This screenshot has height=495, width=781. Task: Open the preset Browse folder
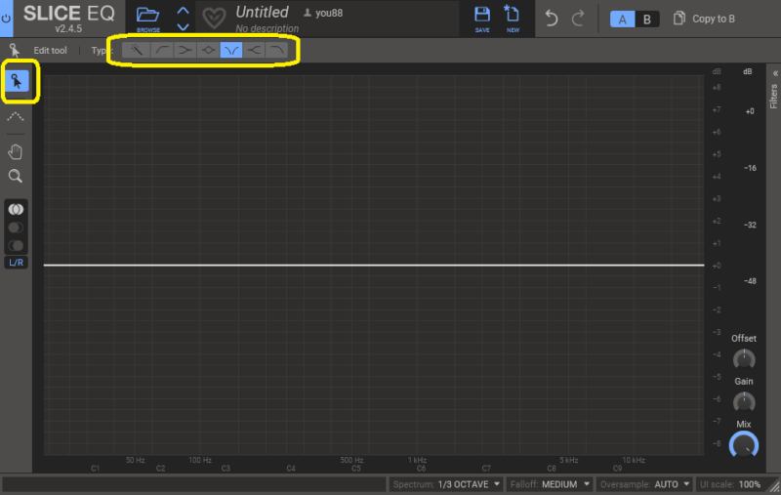pyautogui.click(x=148, y=18)
